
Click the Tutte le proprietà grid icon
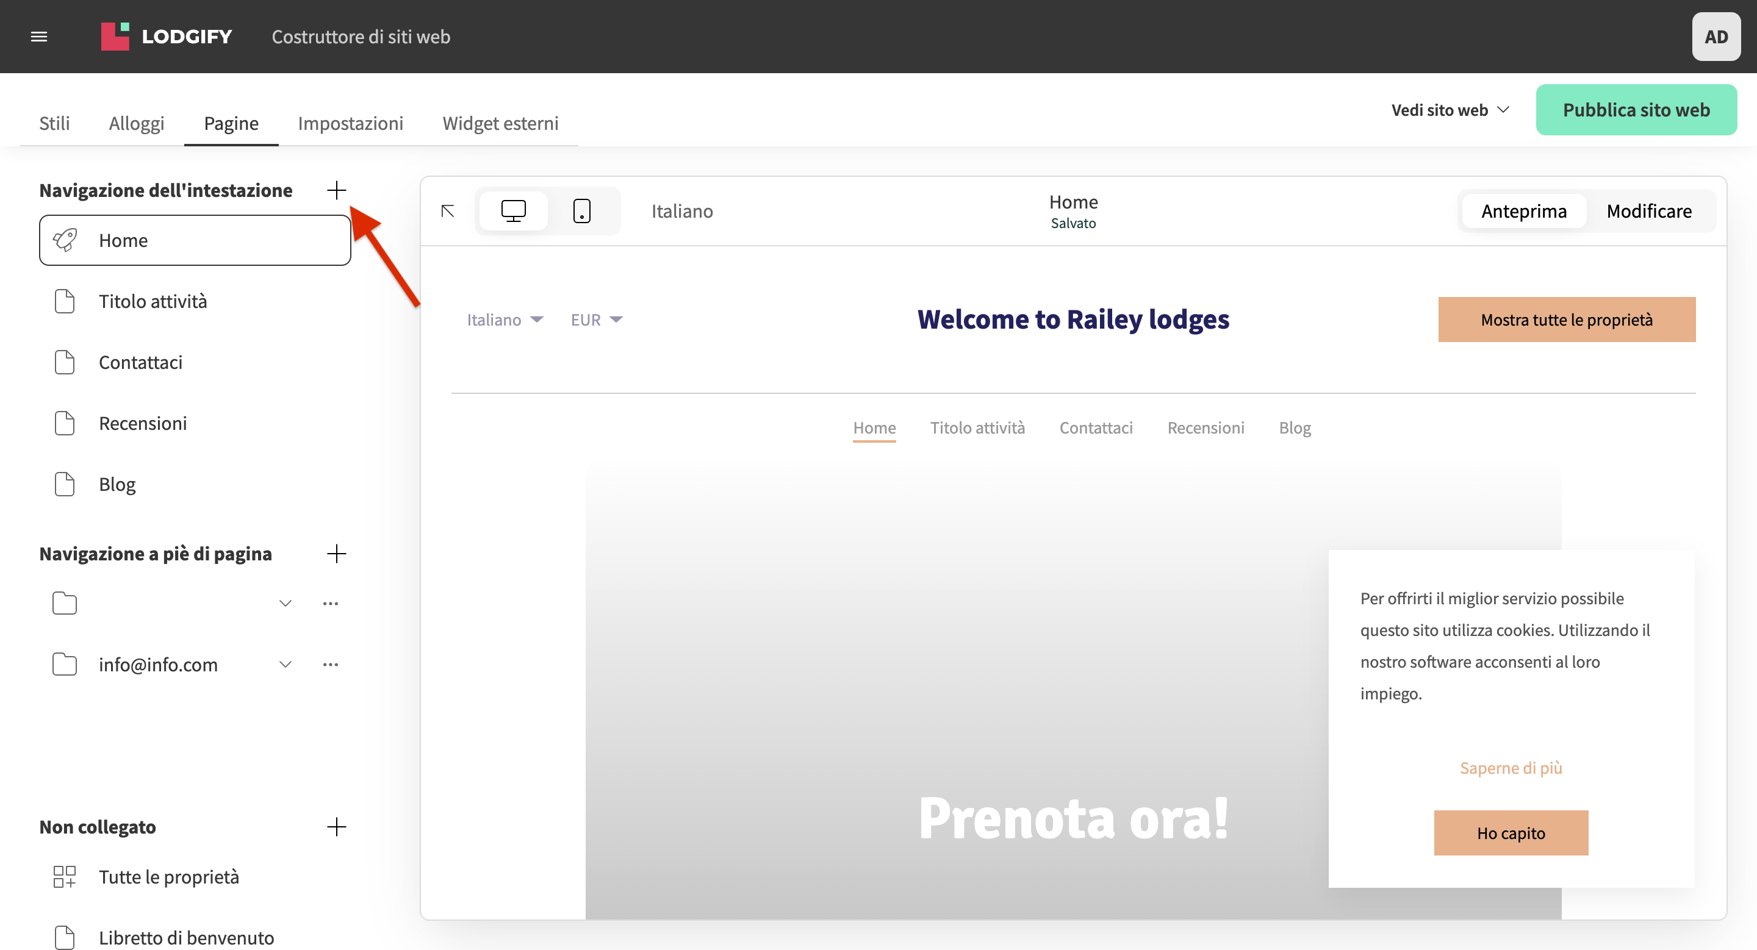65,876
